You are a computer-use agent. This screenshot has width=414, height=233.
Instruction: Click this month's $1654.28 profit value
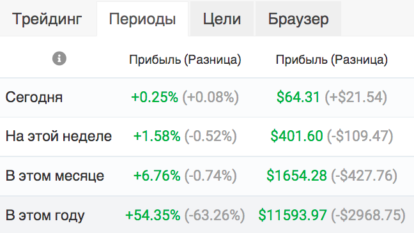tap(297, 176)
